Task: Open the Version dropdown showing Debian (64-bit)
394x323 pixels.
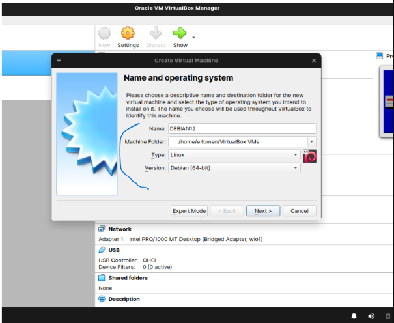Action: 234,168
